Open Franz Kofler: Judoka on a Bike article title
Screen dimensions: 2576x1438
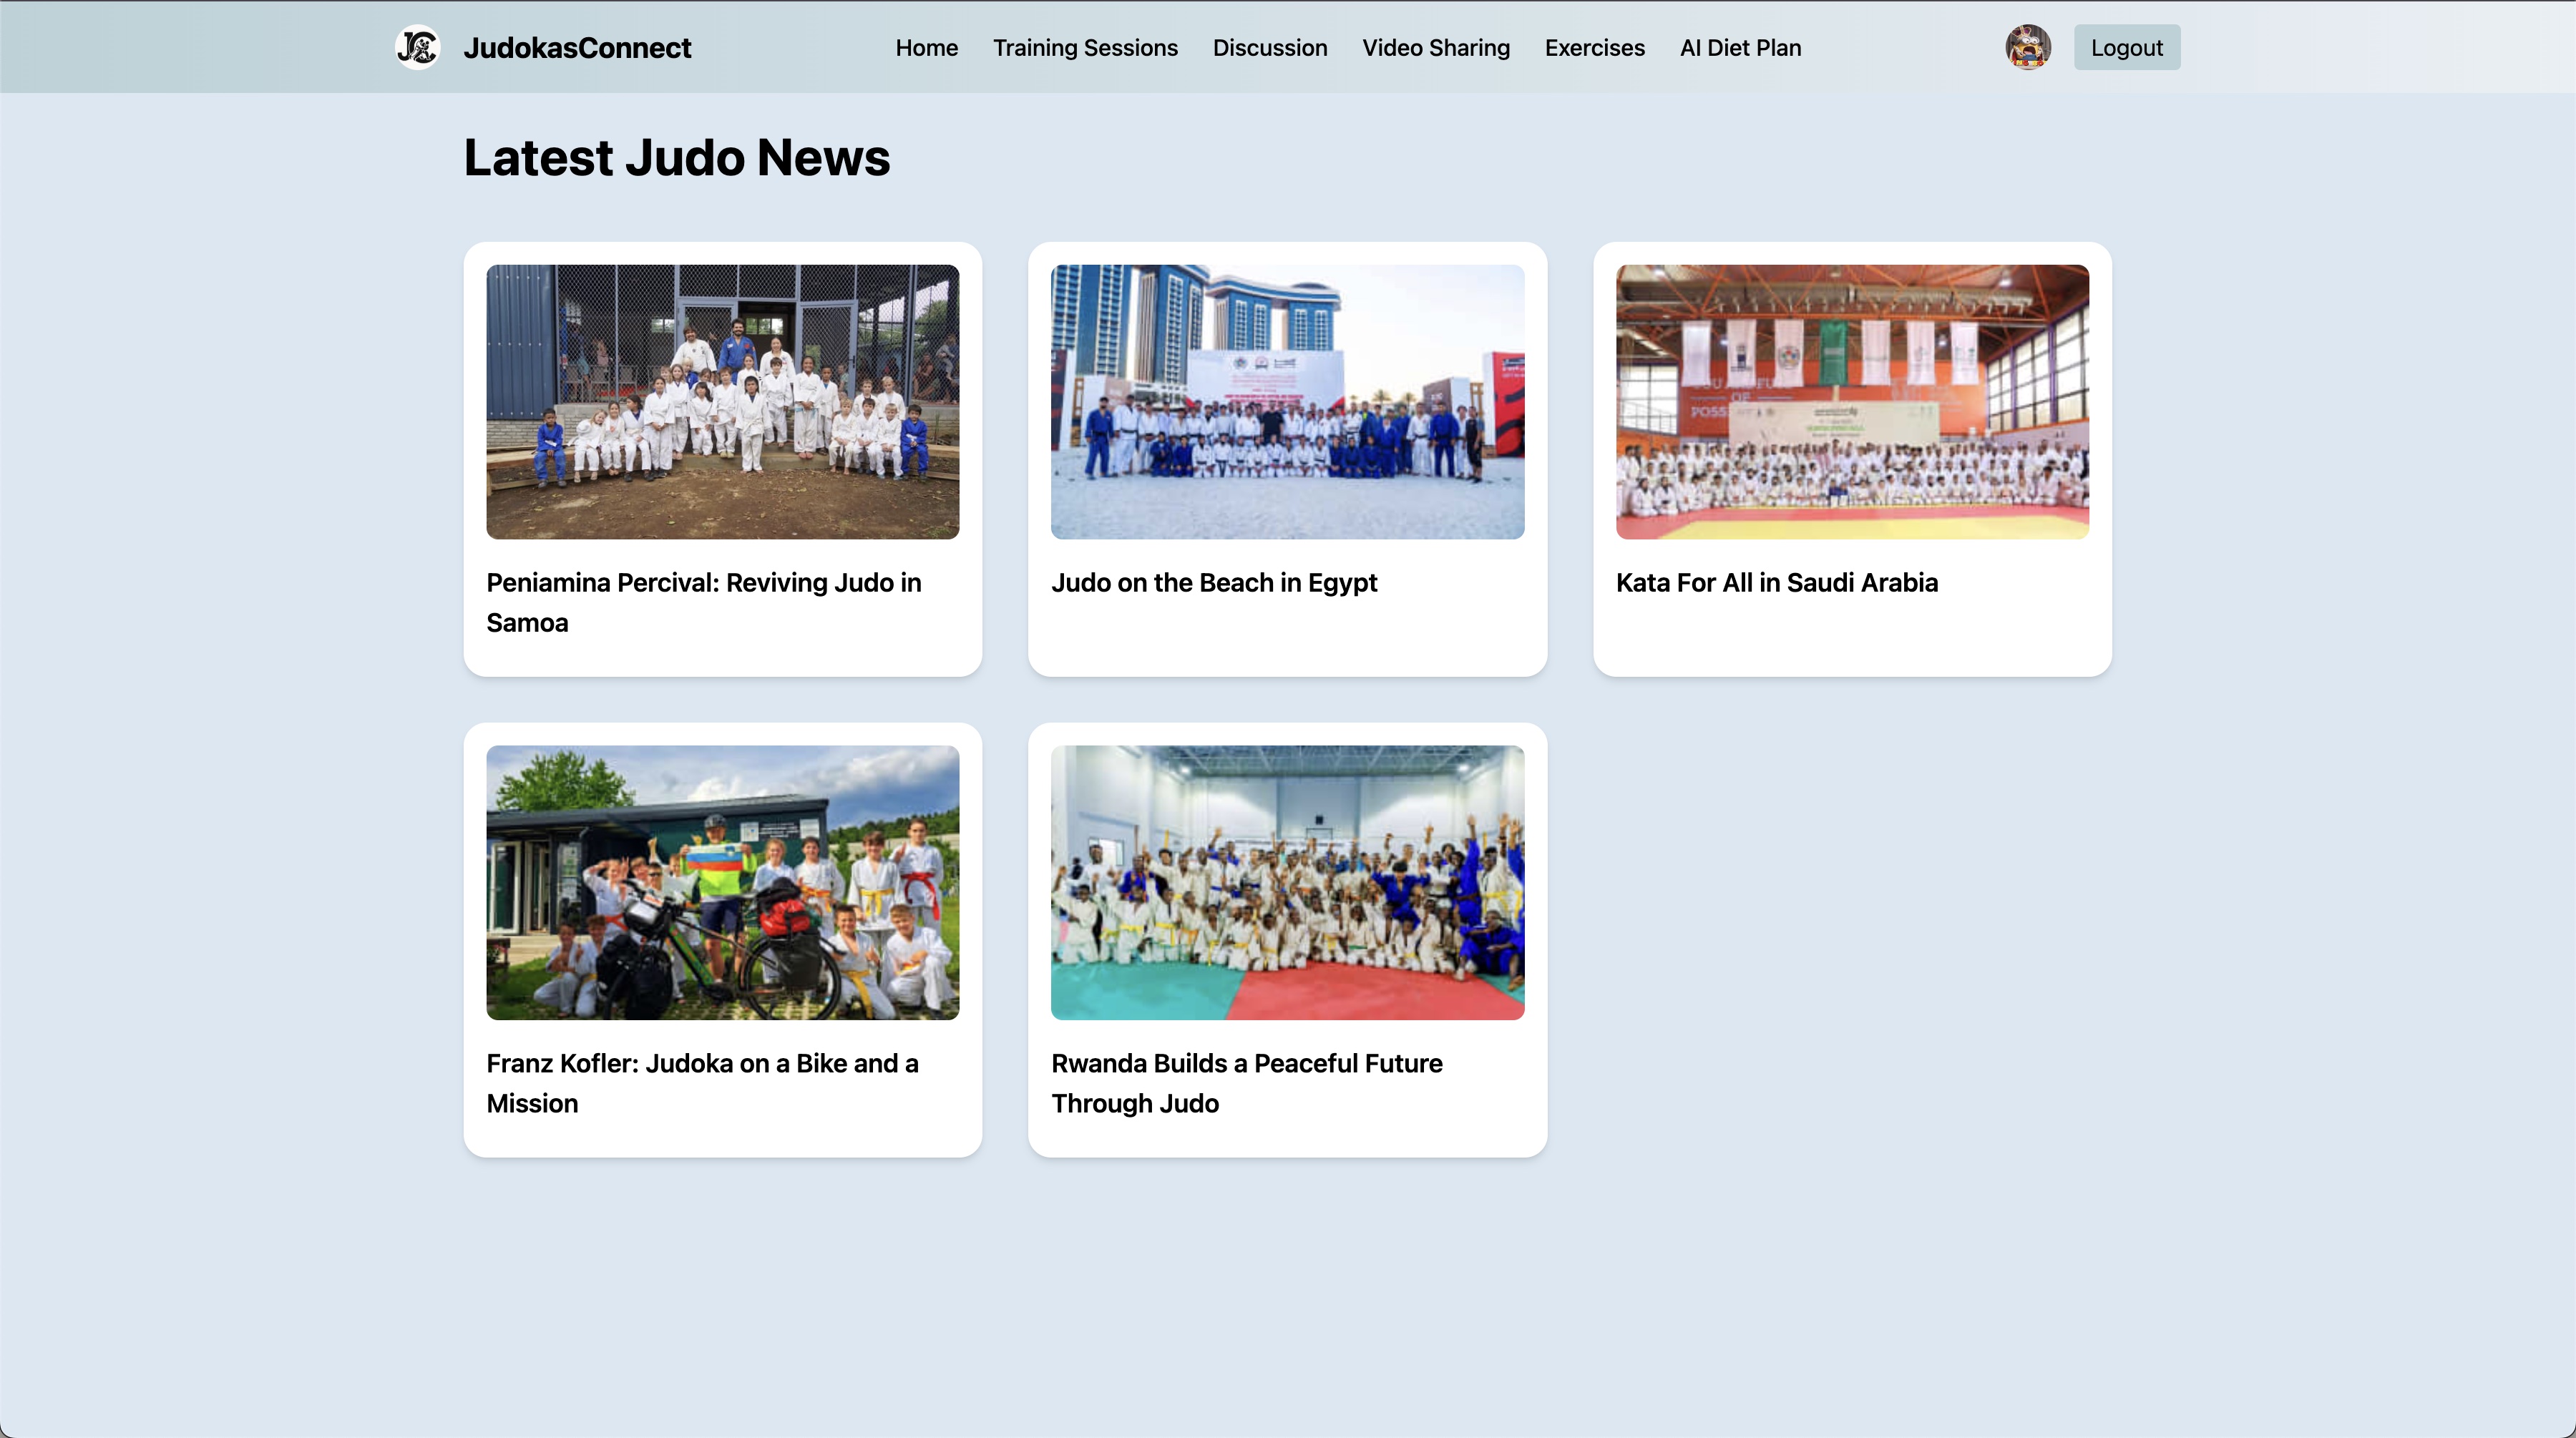point(702,1083)
